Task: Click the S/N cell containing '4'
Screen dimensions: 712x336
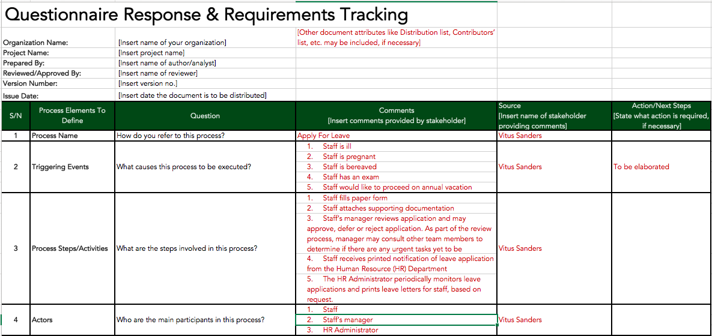Action: click(16, 320)
